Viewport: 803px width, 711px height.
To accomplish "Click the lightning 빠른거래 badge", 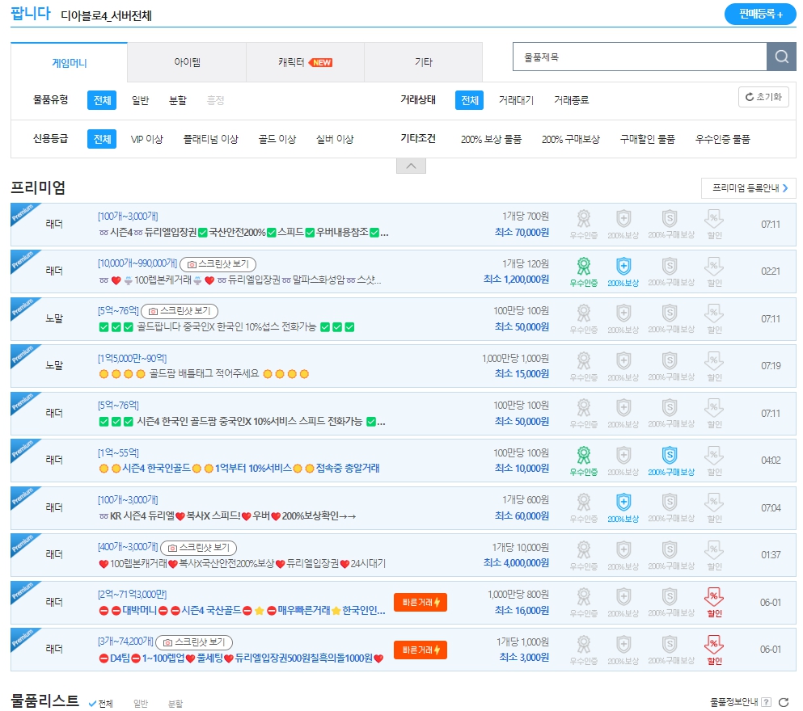I will pos(420,602).
